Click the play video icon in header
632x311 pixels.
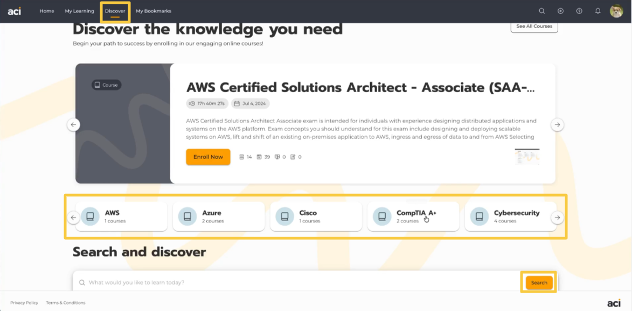click(x=560, y=11)
